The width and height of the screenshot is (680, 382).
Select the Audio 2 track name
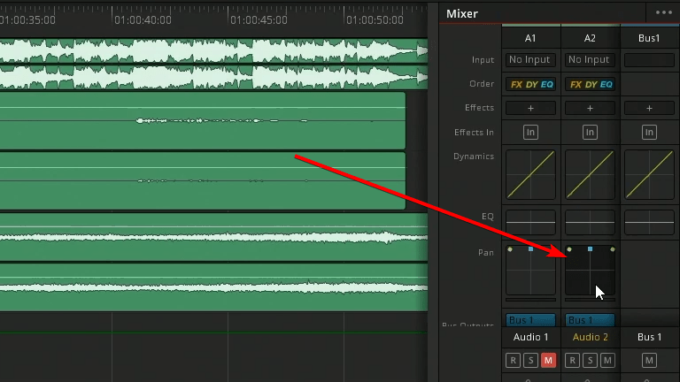click(x=590, y=337)
